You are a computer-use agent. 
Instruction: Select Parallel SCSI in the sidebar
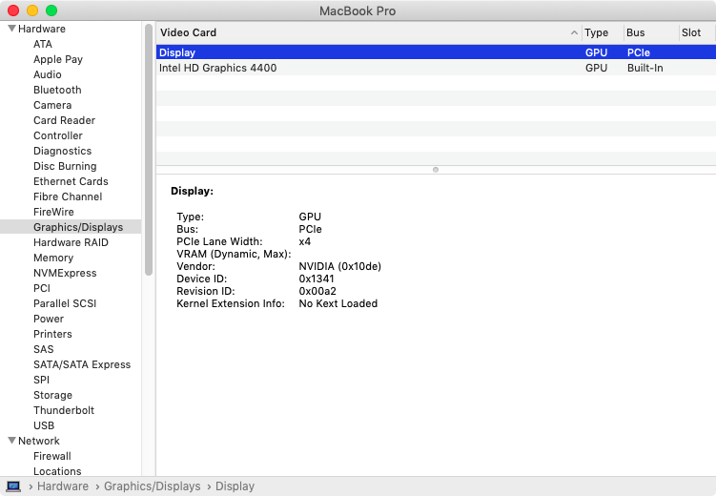(65, 303)
